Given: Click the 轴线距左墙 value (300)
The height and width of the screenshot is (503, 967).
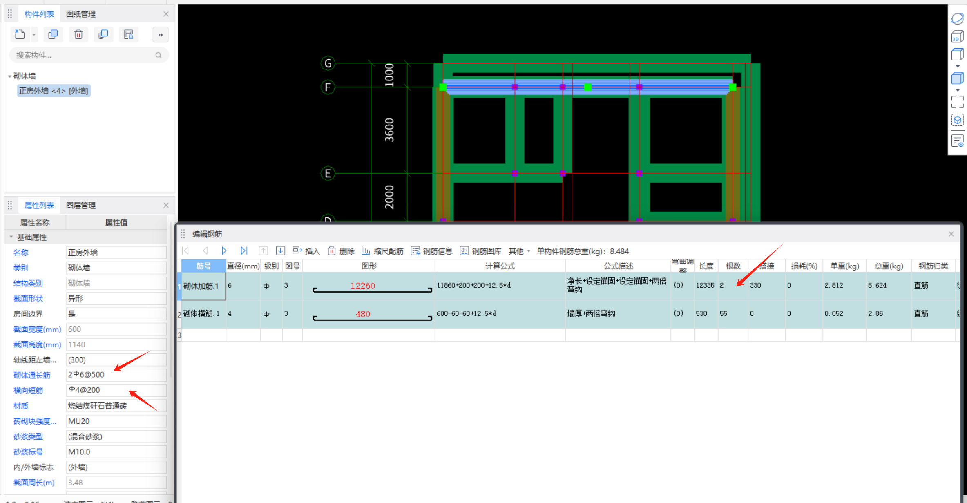Looking at the screenshot, I should pyautogui.click(x=116, y=360).
